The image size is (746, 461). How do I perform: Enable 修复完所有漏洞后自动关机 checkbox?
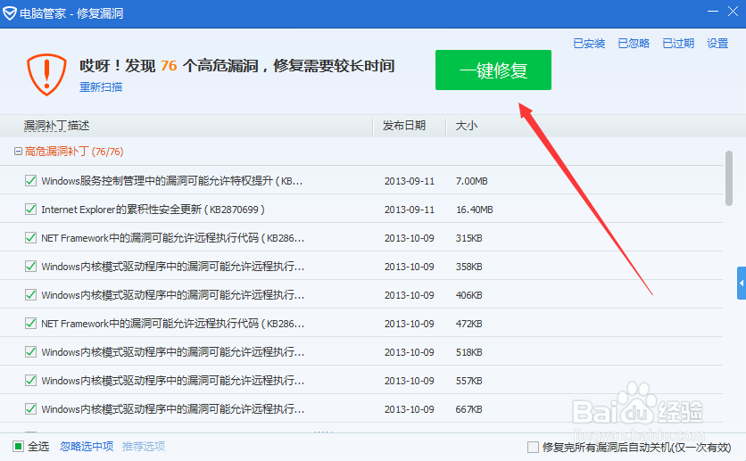point(533,448)
